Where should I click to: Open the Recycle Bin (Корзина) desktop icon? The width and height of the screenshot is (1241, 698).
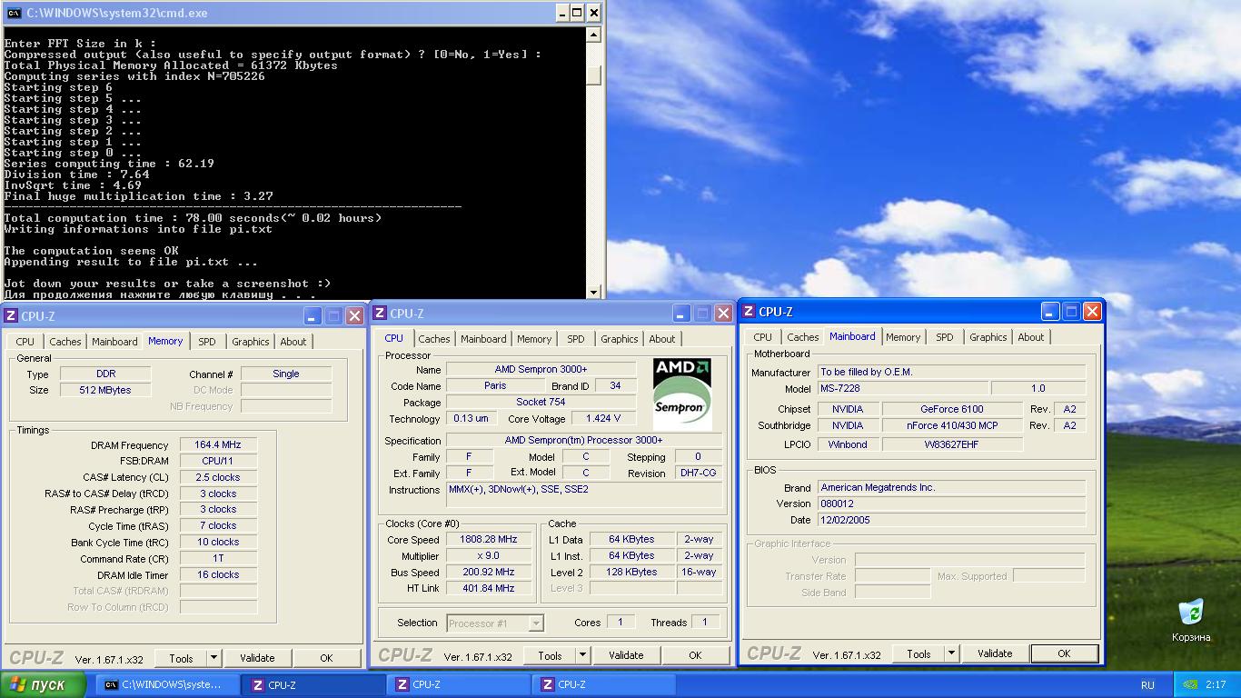click(1190, 620)
